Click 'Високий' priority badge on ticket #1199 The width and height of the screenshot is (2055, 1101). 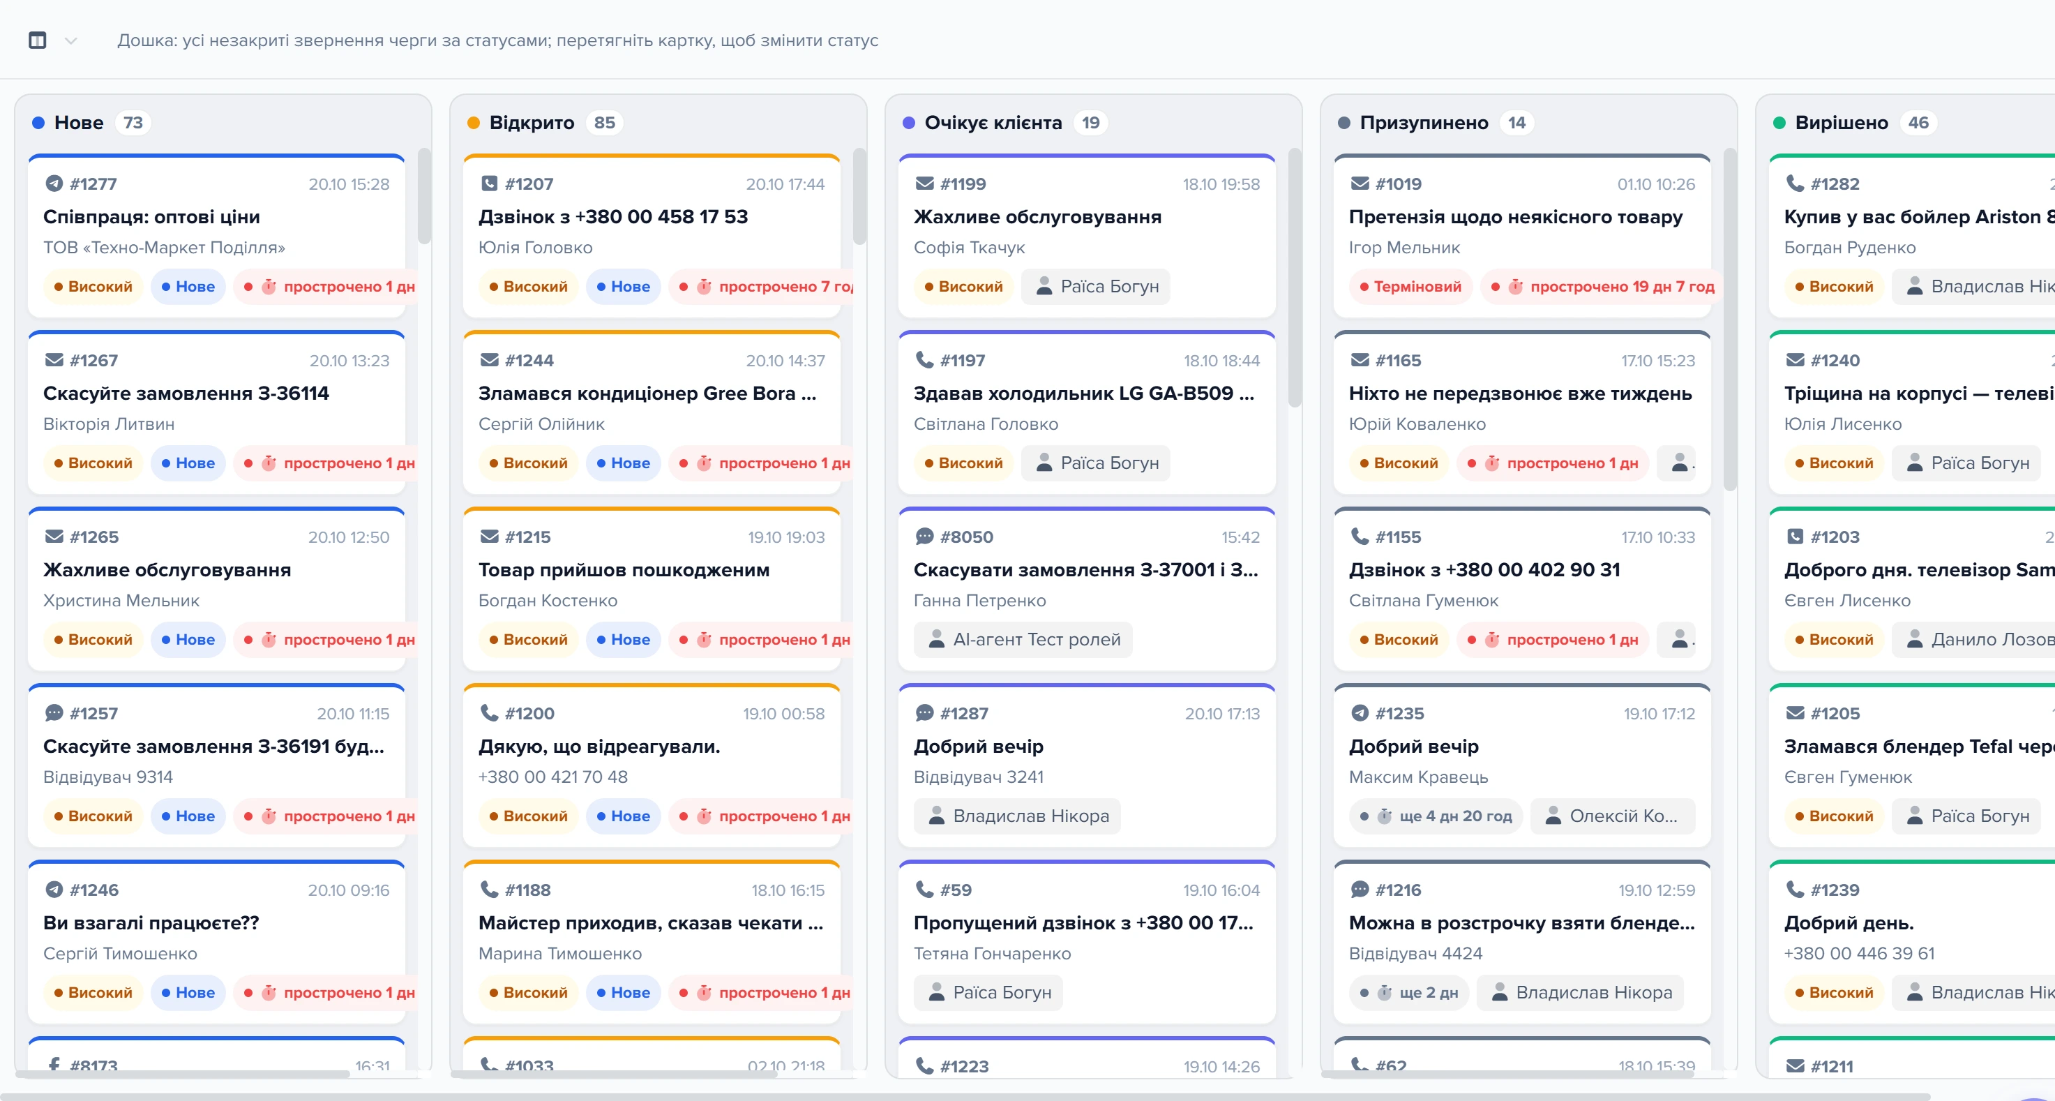point(964,287)
